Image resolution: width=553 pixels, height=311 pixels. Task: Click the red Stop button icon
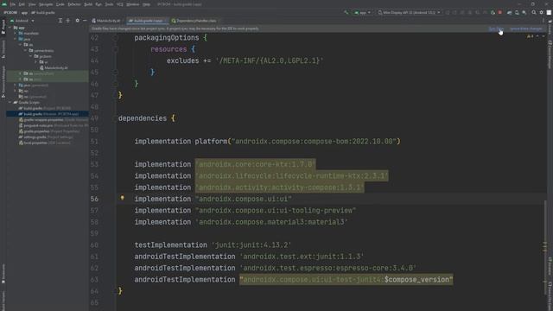point(499,12)
